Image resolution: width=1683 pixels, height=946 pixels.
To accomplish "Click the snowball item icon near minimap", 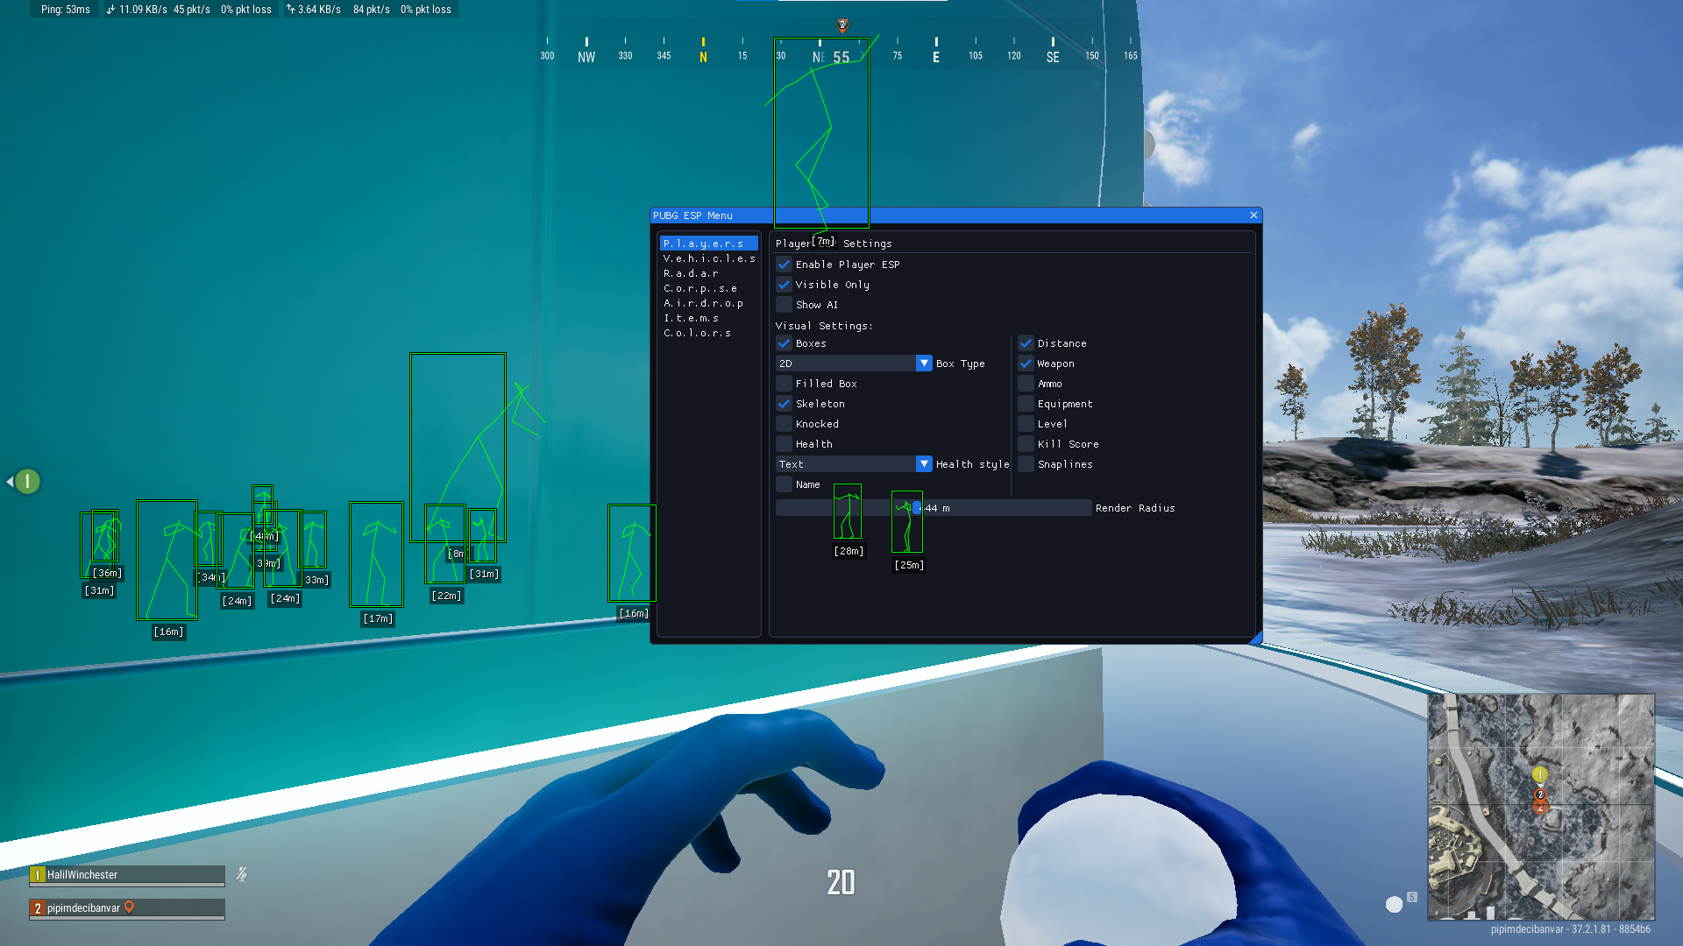I will coord(1394,904).
